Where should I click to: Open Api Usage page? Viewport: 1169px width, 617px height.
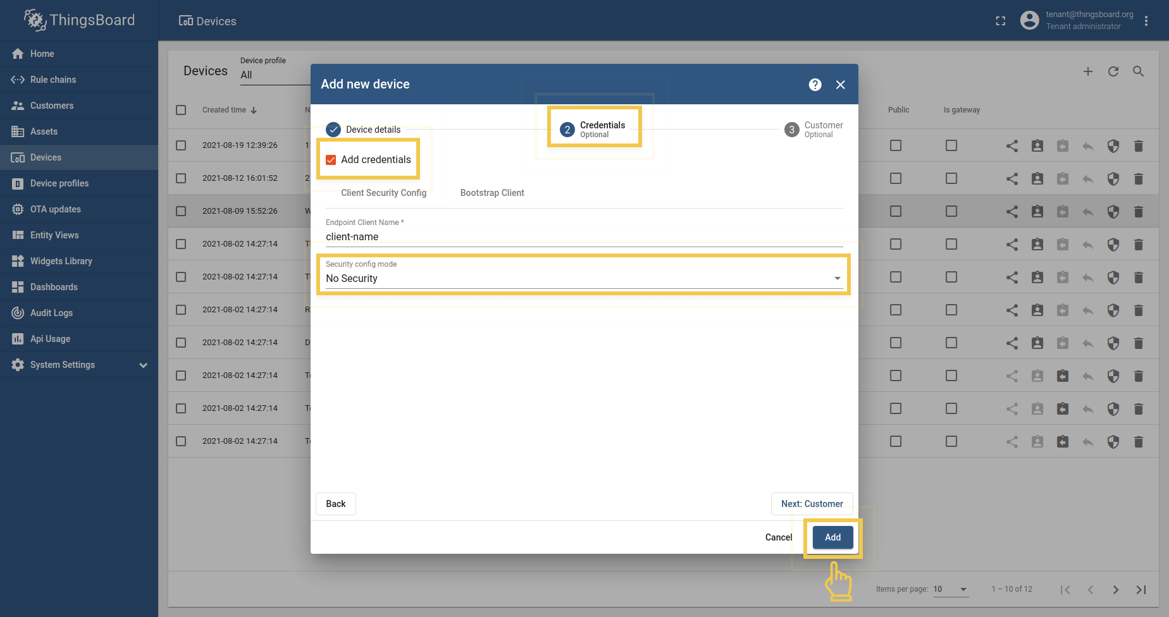(x=79, y=339)
